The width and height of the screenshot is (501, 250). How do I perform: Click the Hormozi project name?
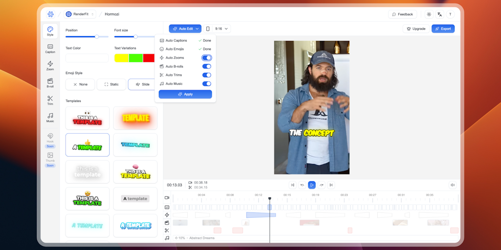pyautogui.click(x=112, y=14)
